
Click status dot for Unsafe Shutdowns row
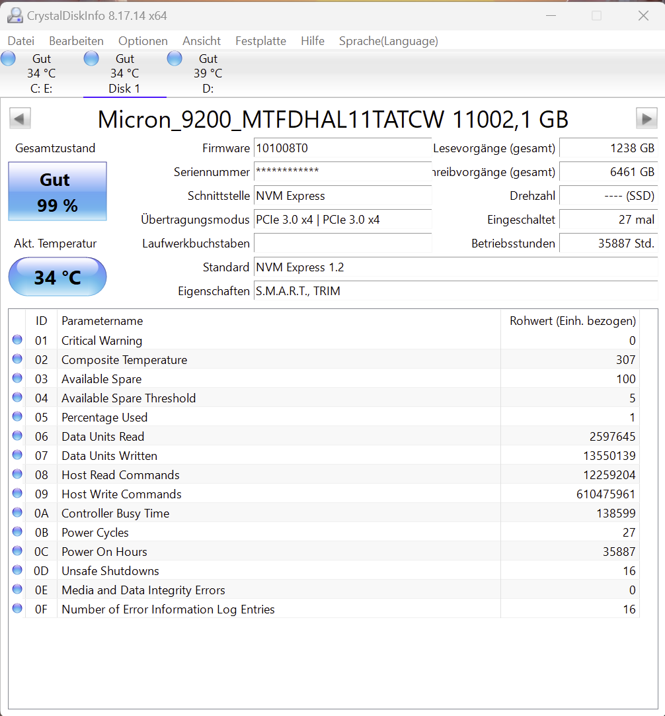click(x=17, y=570)
